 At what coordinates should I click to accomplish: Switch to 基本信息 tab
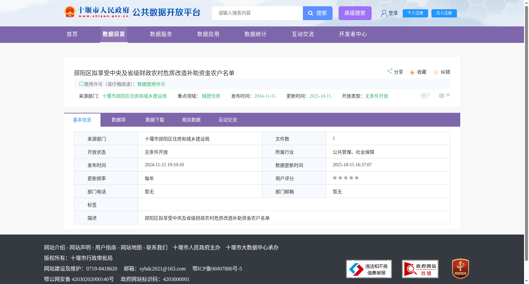(x=82, y=120)
